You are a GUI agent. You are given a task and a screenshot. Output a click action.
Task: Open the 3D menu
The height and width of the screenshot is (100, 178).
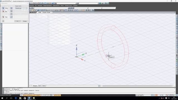36,6
